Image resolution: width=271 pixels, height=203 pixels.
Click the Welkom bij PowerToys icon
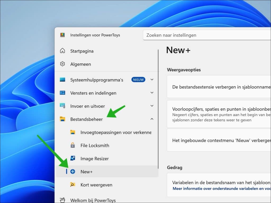[x=62, y=200]
